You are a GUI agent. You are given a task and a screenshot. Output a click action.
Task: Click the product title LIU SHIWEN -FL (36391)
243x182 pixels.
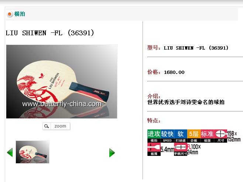pyautogui.click(x=50, y=33)
